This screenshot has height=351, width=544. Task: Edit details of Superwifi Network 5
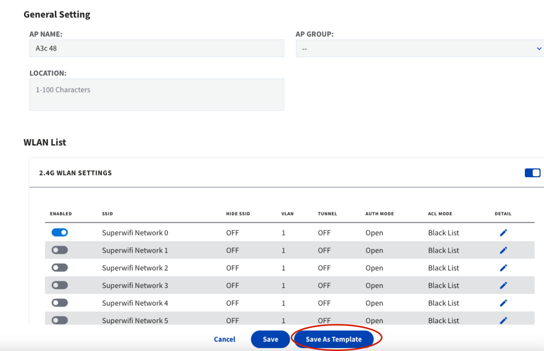point(503,320)
